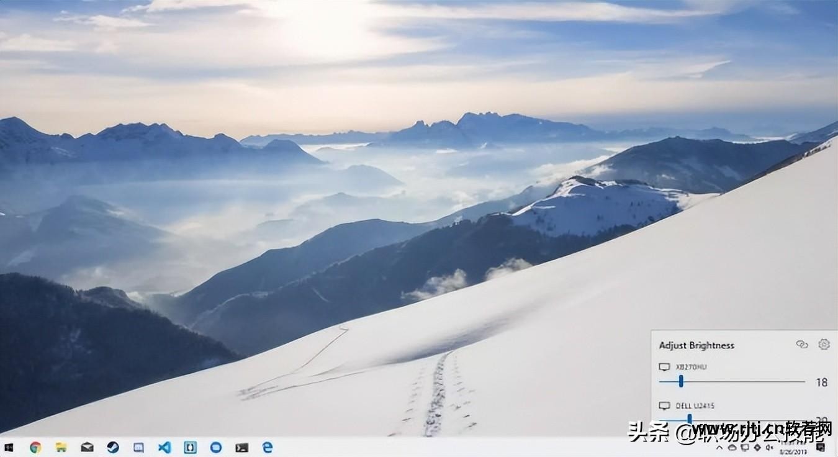Open Visual Studio Code from taskbar
The height and width of the screenshot is (457, 838).
pyautogui.click(x=164, y=446)
